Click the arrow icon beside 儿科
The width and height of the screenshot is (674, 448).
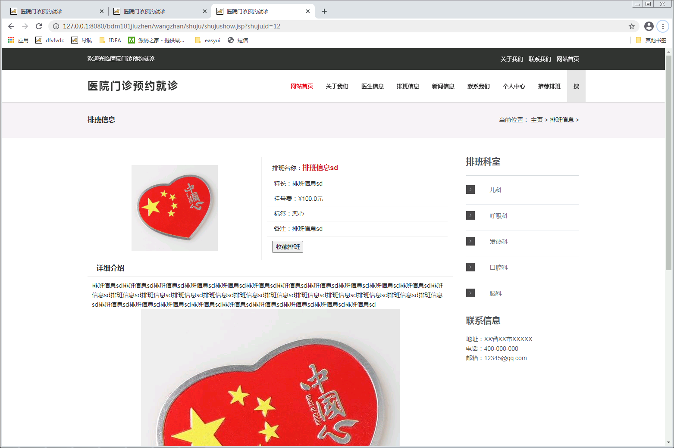[x=470, y=190]
